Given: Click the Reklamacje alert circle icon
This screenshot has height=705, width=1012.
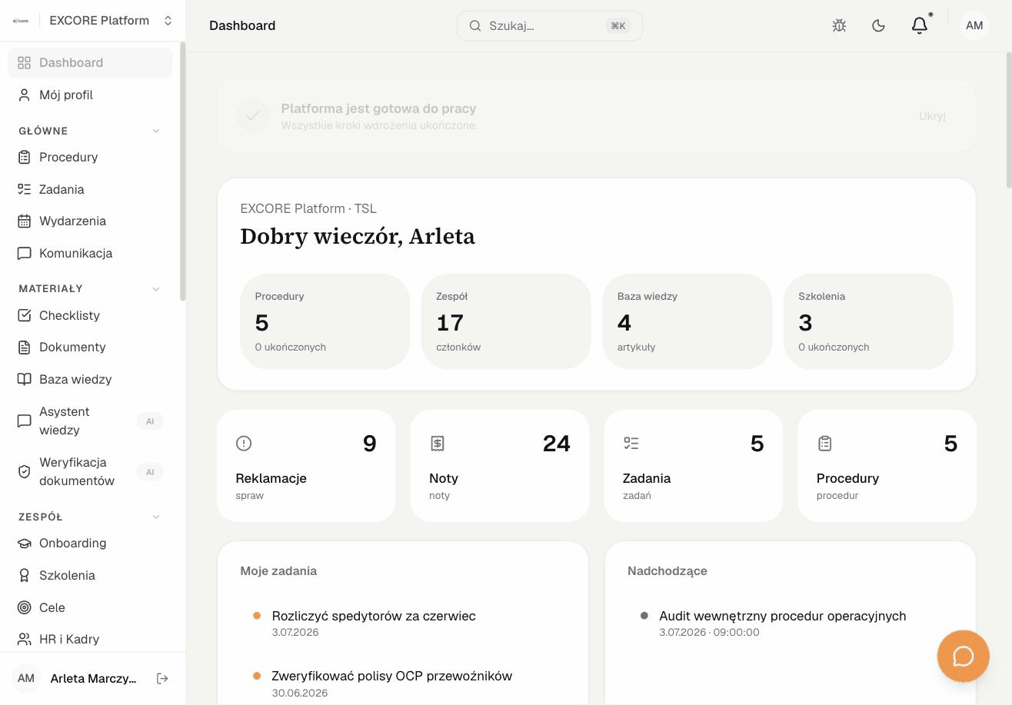Looking at the screenshot, I should (244, 443).
